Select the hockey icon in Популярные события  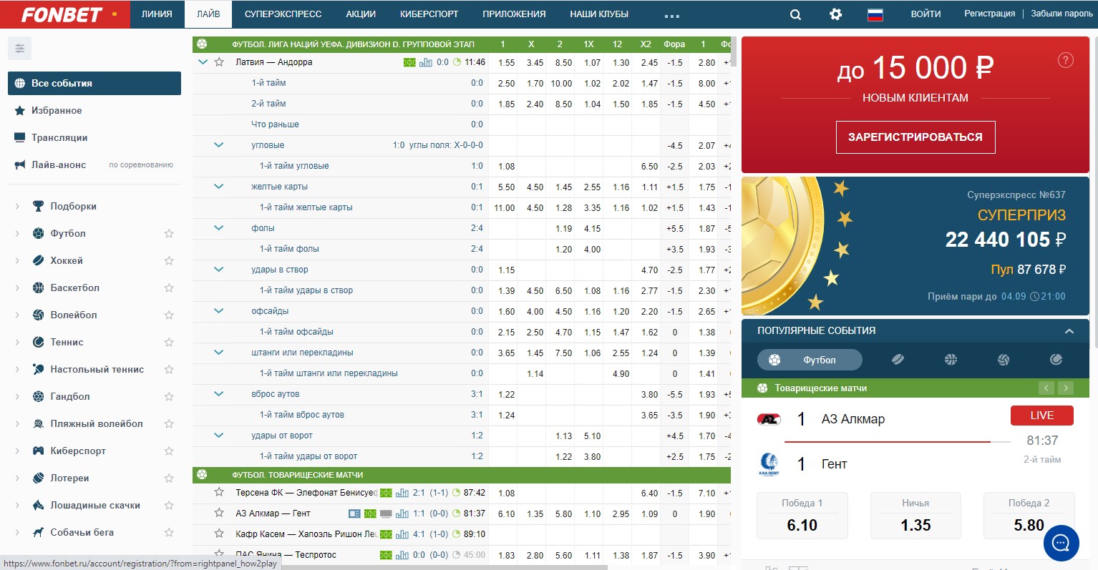click(x=898, y=360)
